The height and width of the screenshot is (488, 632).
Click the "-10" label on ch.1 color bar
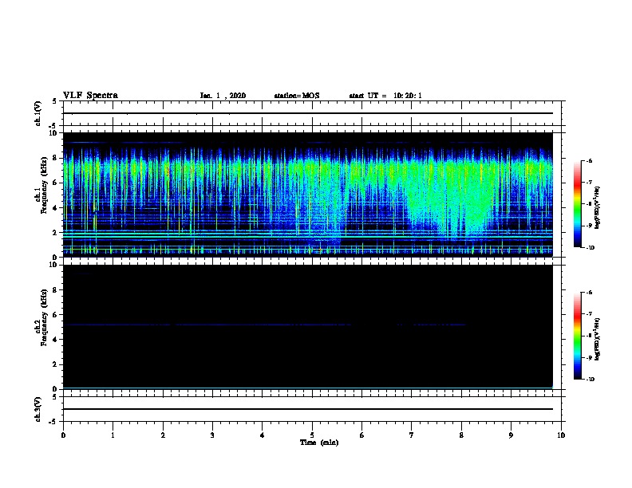(590, 248)
